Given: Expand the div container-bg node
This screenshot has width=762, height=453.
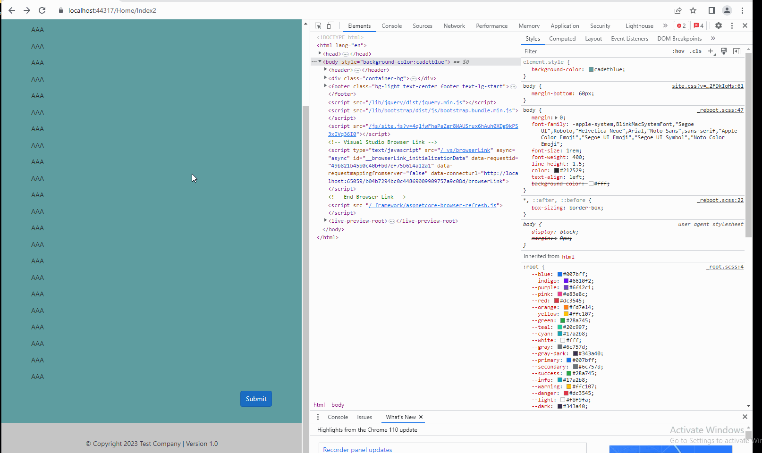Looking at the screenshot, I should point(325,78).
